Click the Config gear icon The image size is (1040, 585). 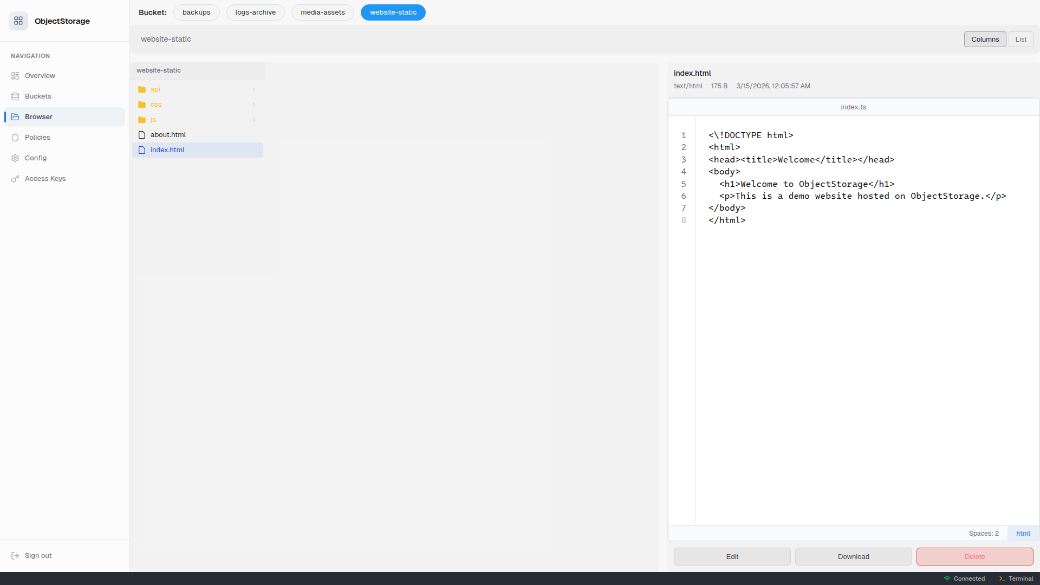click(15, 158)
